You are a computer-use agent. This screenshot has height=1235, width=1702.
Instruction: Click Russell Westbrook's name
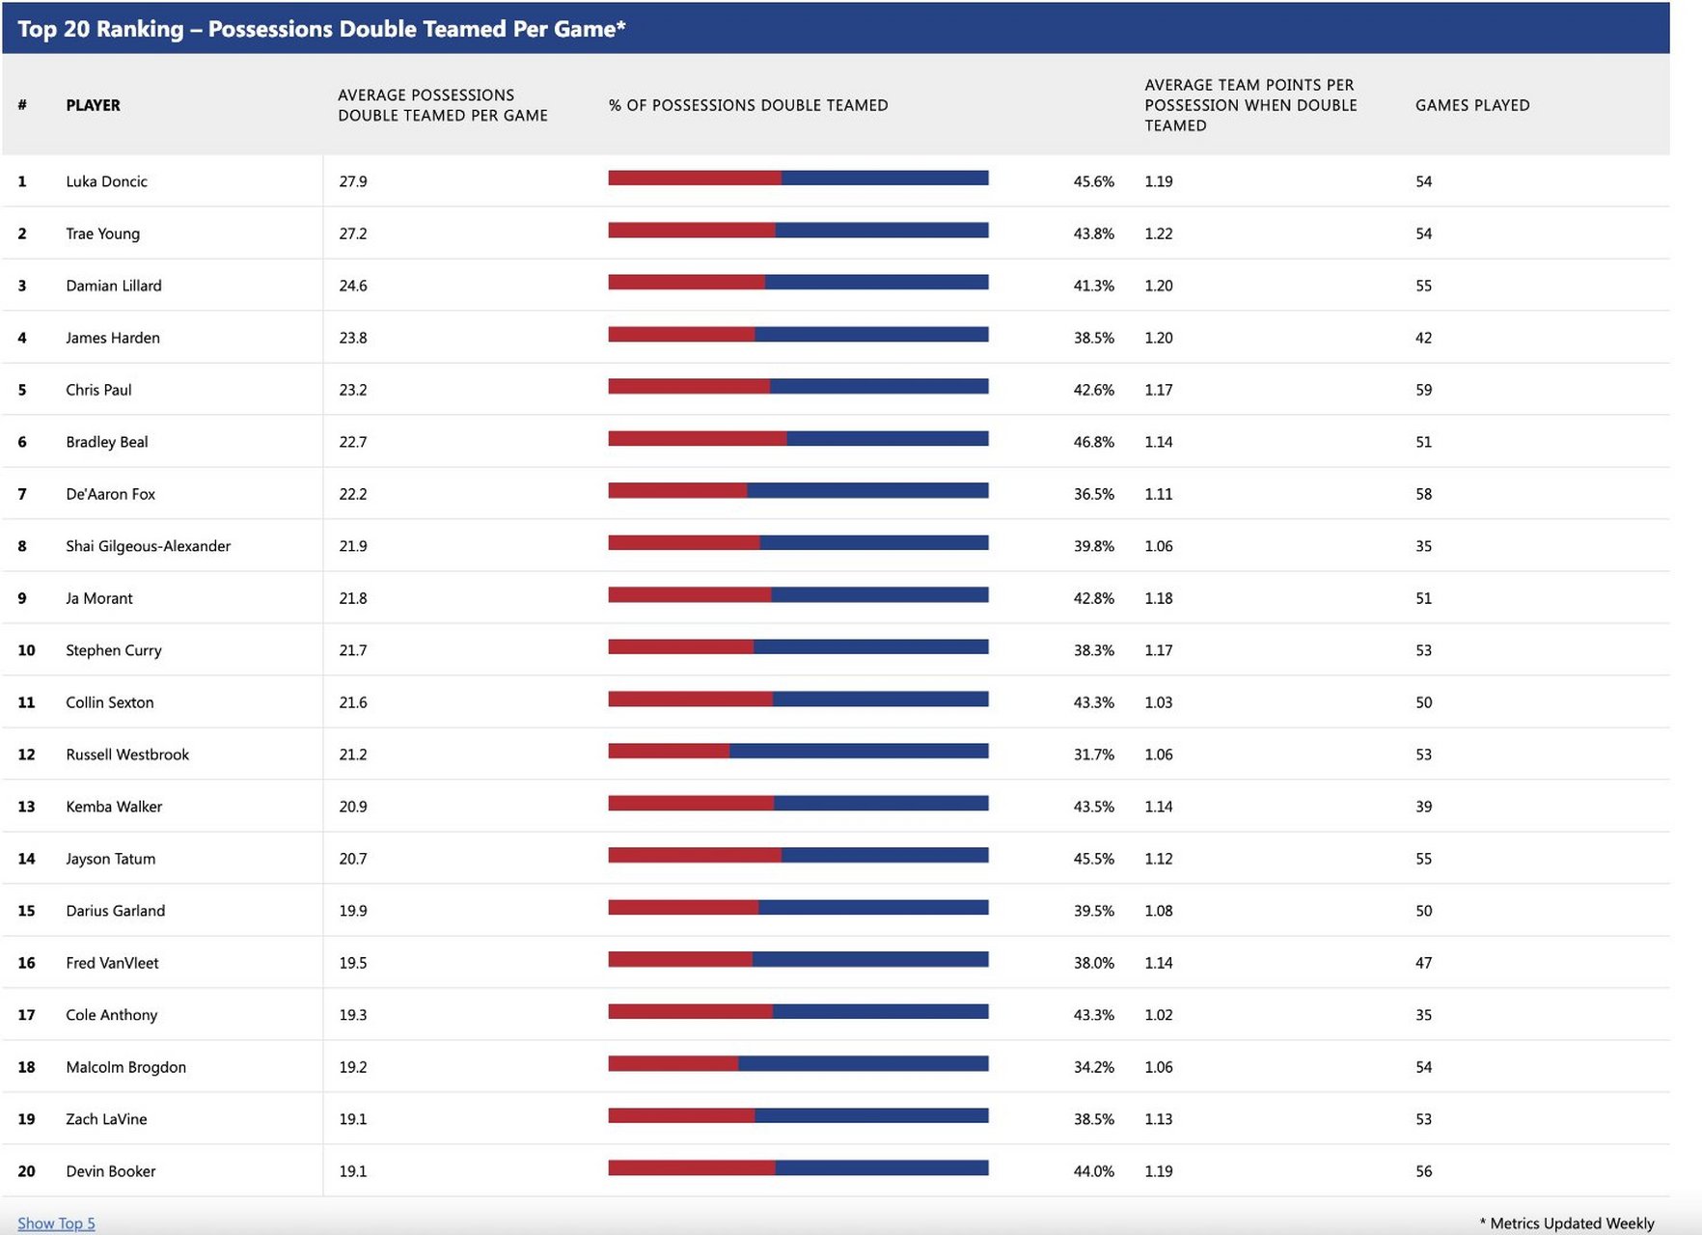pos(127,755)
